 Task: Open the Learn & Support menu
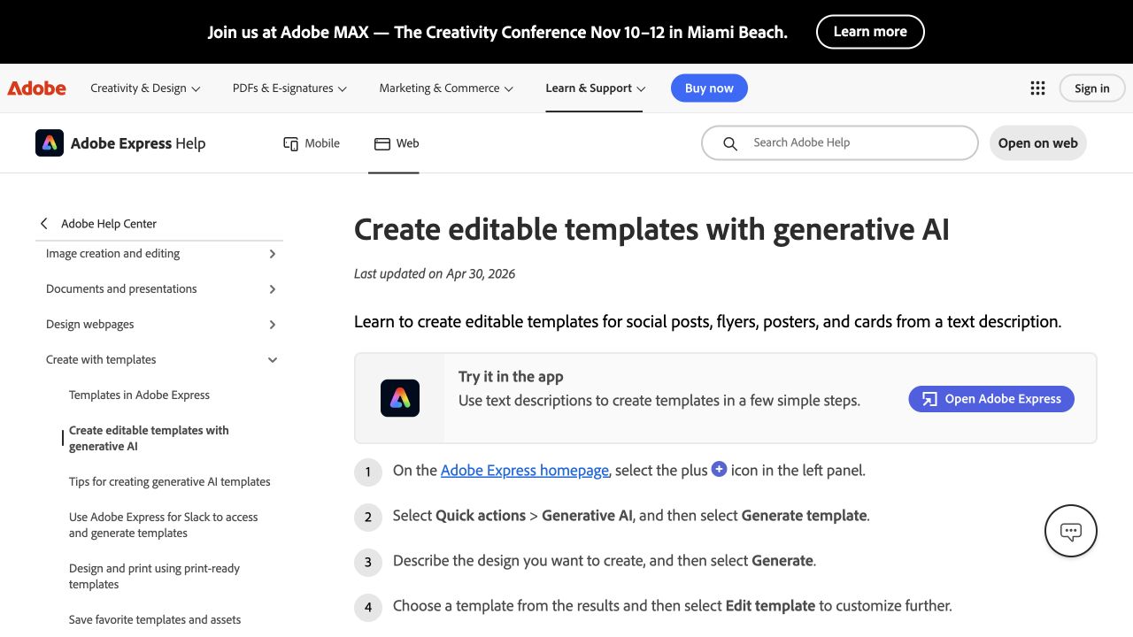tap(595, 88)
